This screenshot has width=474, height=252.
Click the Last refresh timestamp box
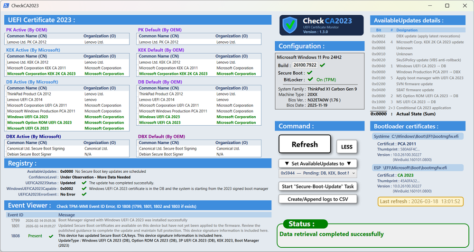(420, 202)
